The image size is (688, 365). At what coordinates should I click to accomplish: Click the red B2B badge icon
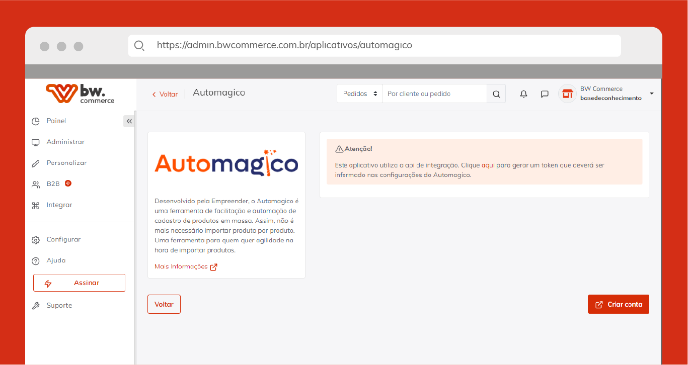pyautogui.click(x=68, y=184)
